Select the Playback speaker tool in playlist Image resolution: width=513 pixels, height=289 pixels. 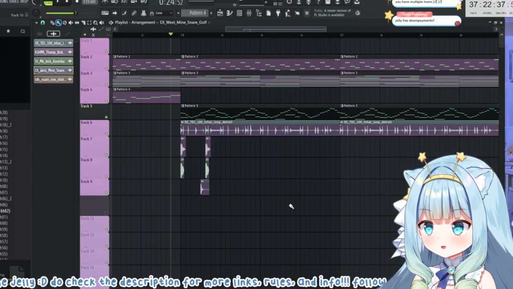tap(102, 23)
